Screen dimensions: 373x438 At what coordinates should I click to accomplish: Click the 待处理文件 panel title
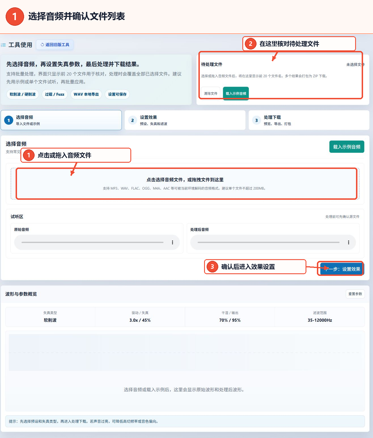point(212,65)
